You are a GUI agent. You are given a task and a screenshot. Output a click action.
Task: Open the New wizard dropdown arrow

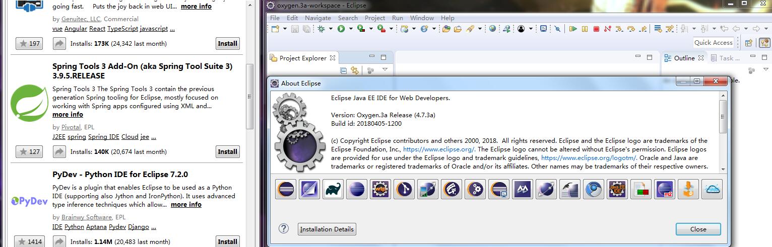285,29
